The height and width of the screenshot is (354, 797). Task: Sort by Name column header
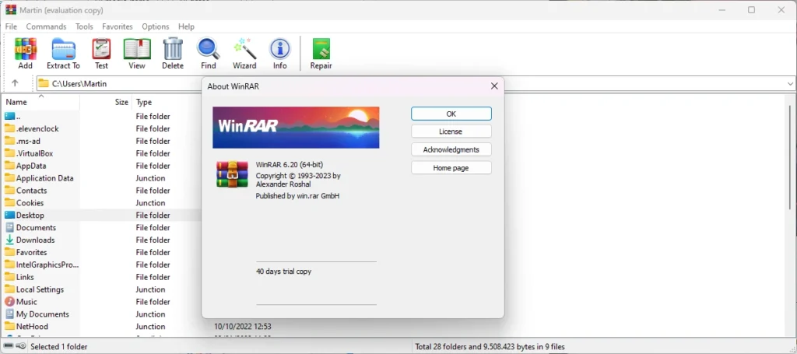(17, 102)
